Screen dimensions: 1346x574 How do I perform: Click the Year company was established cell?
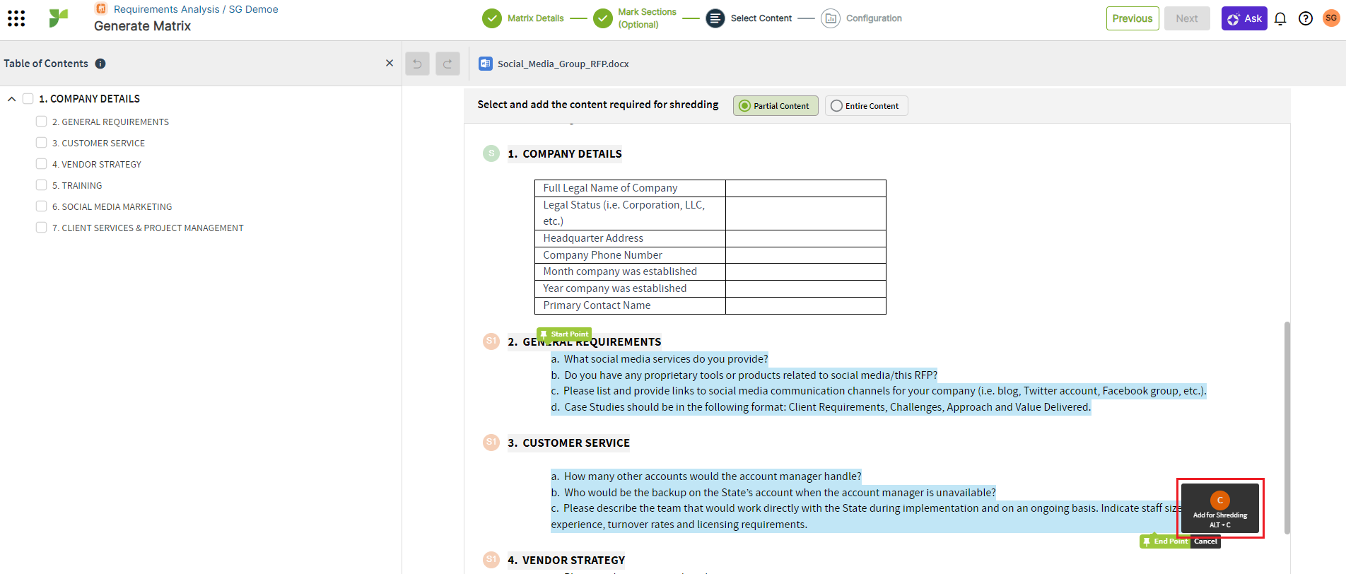tap(630, 288)
